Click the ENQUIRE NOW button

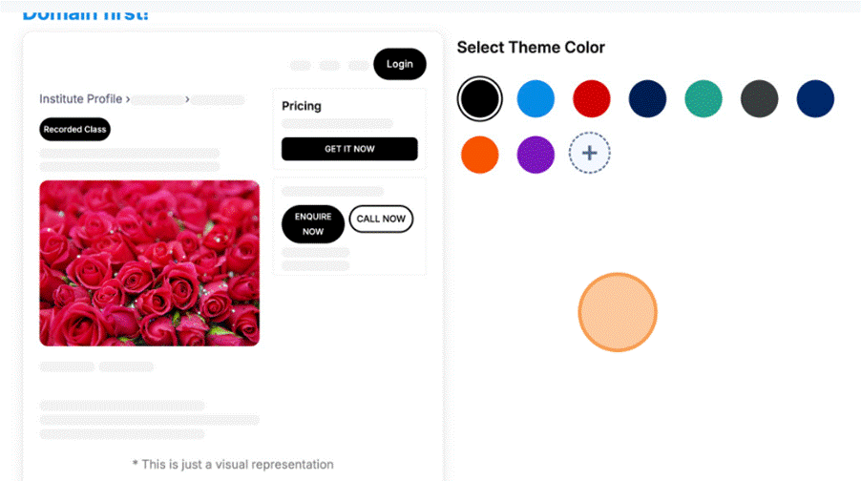313,224
